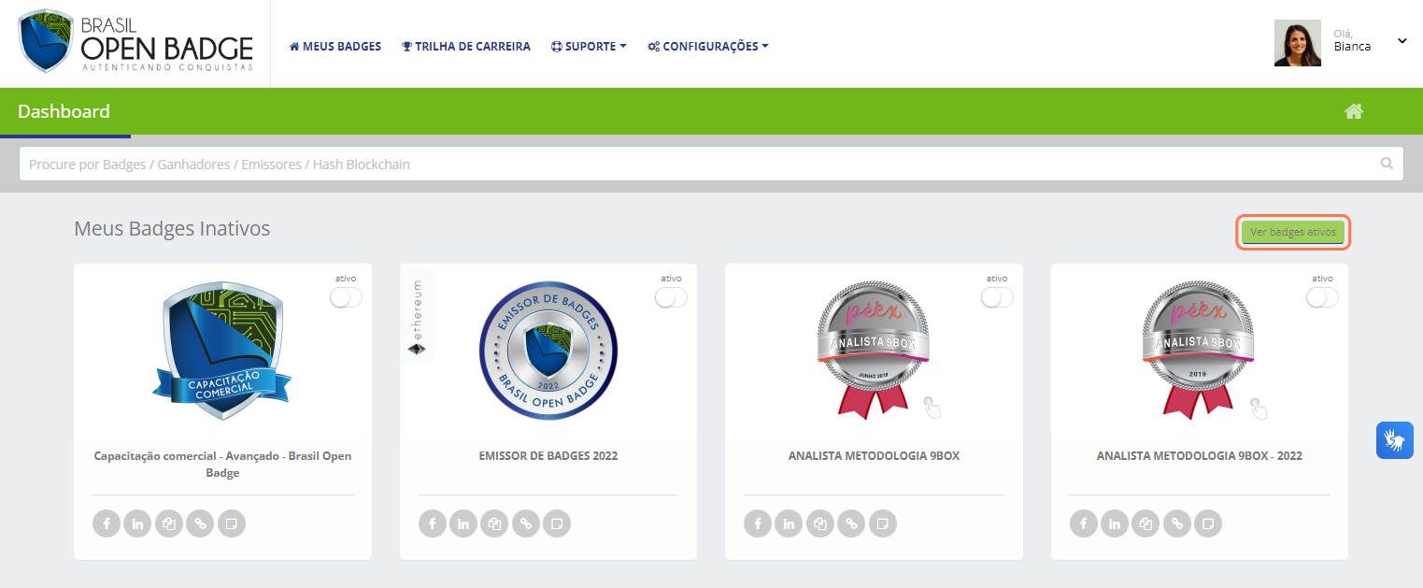Share Capacitação comercial badge on Facebook
Image resolution: width=1423 pixels, height=588 pixels.
click(x=107, y=523)
